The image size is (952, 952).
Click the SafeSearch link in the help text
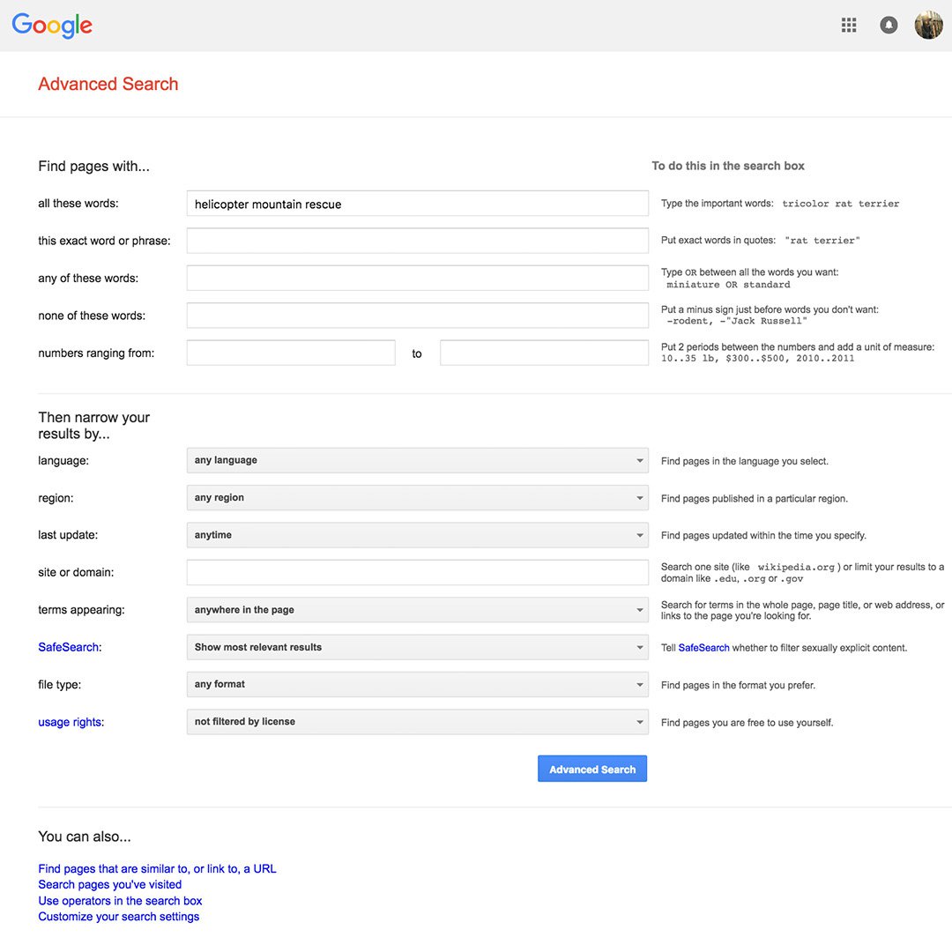point(703,648)
